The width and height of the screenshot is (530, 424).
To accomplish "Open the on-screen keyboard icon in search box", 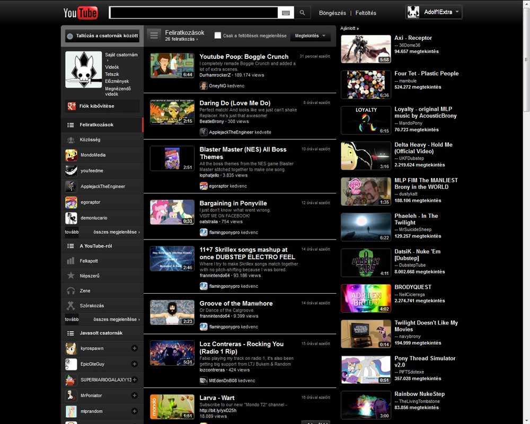I will click(286, 13).
